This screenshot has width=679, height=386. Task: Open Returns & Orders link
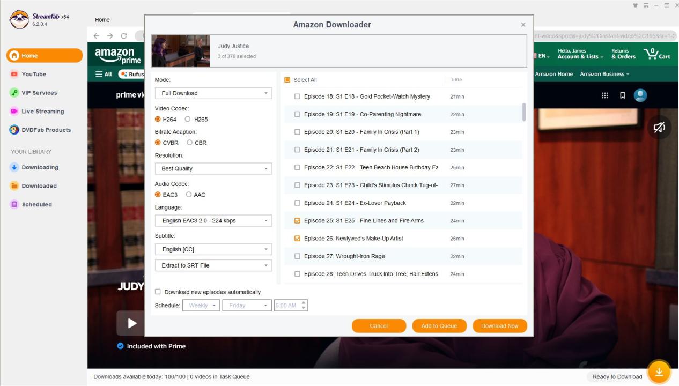(x=623, y=54)
